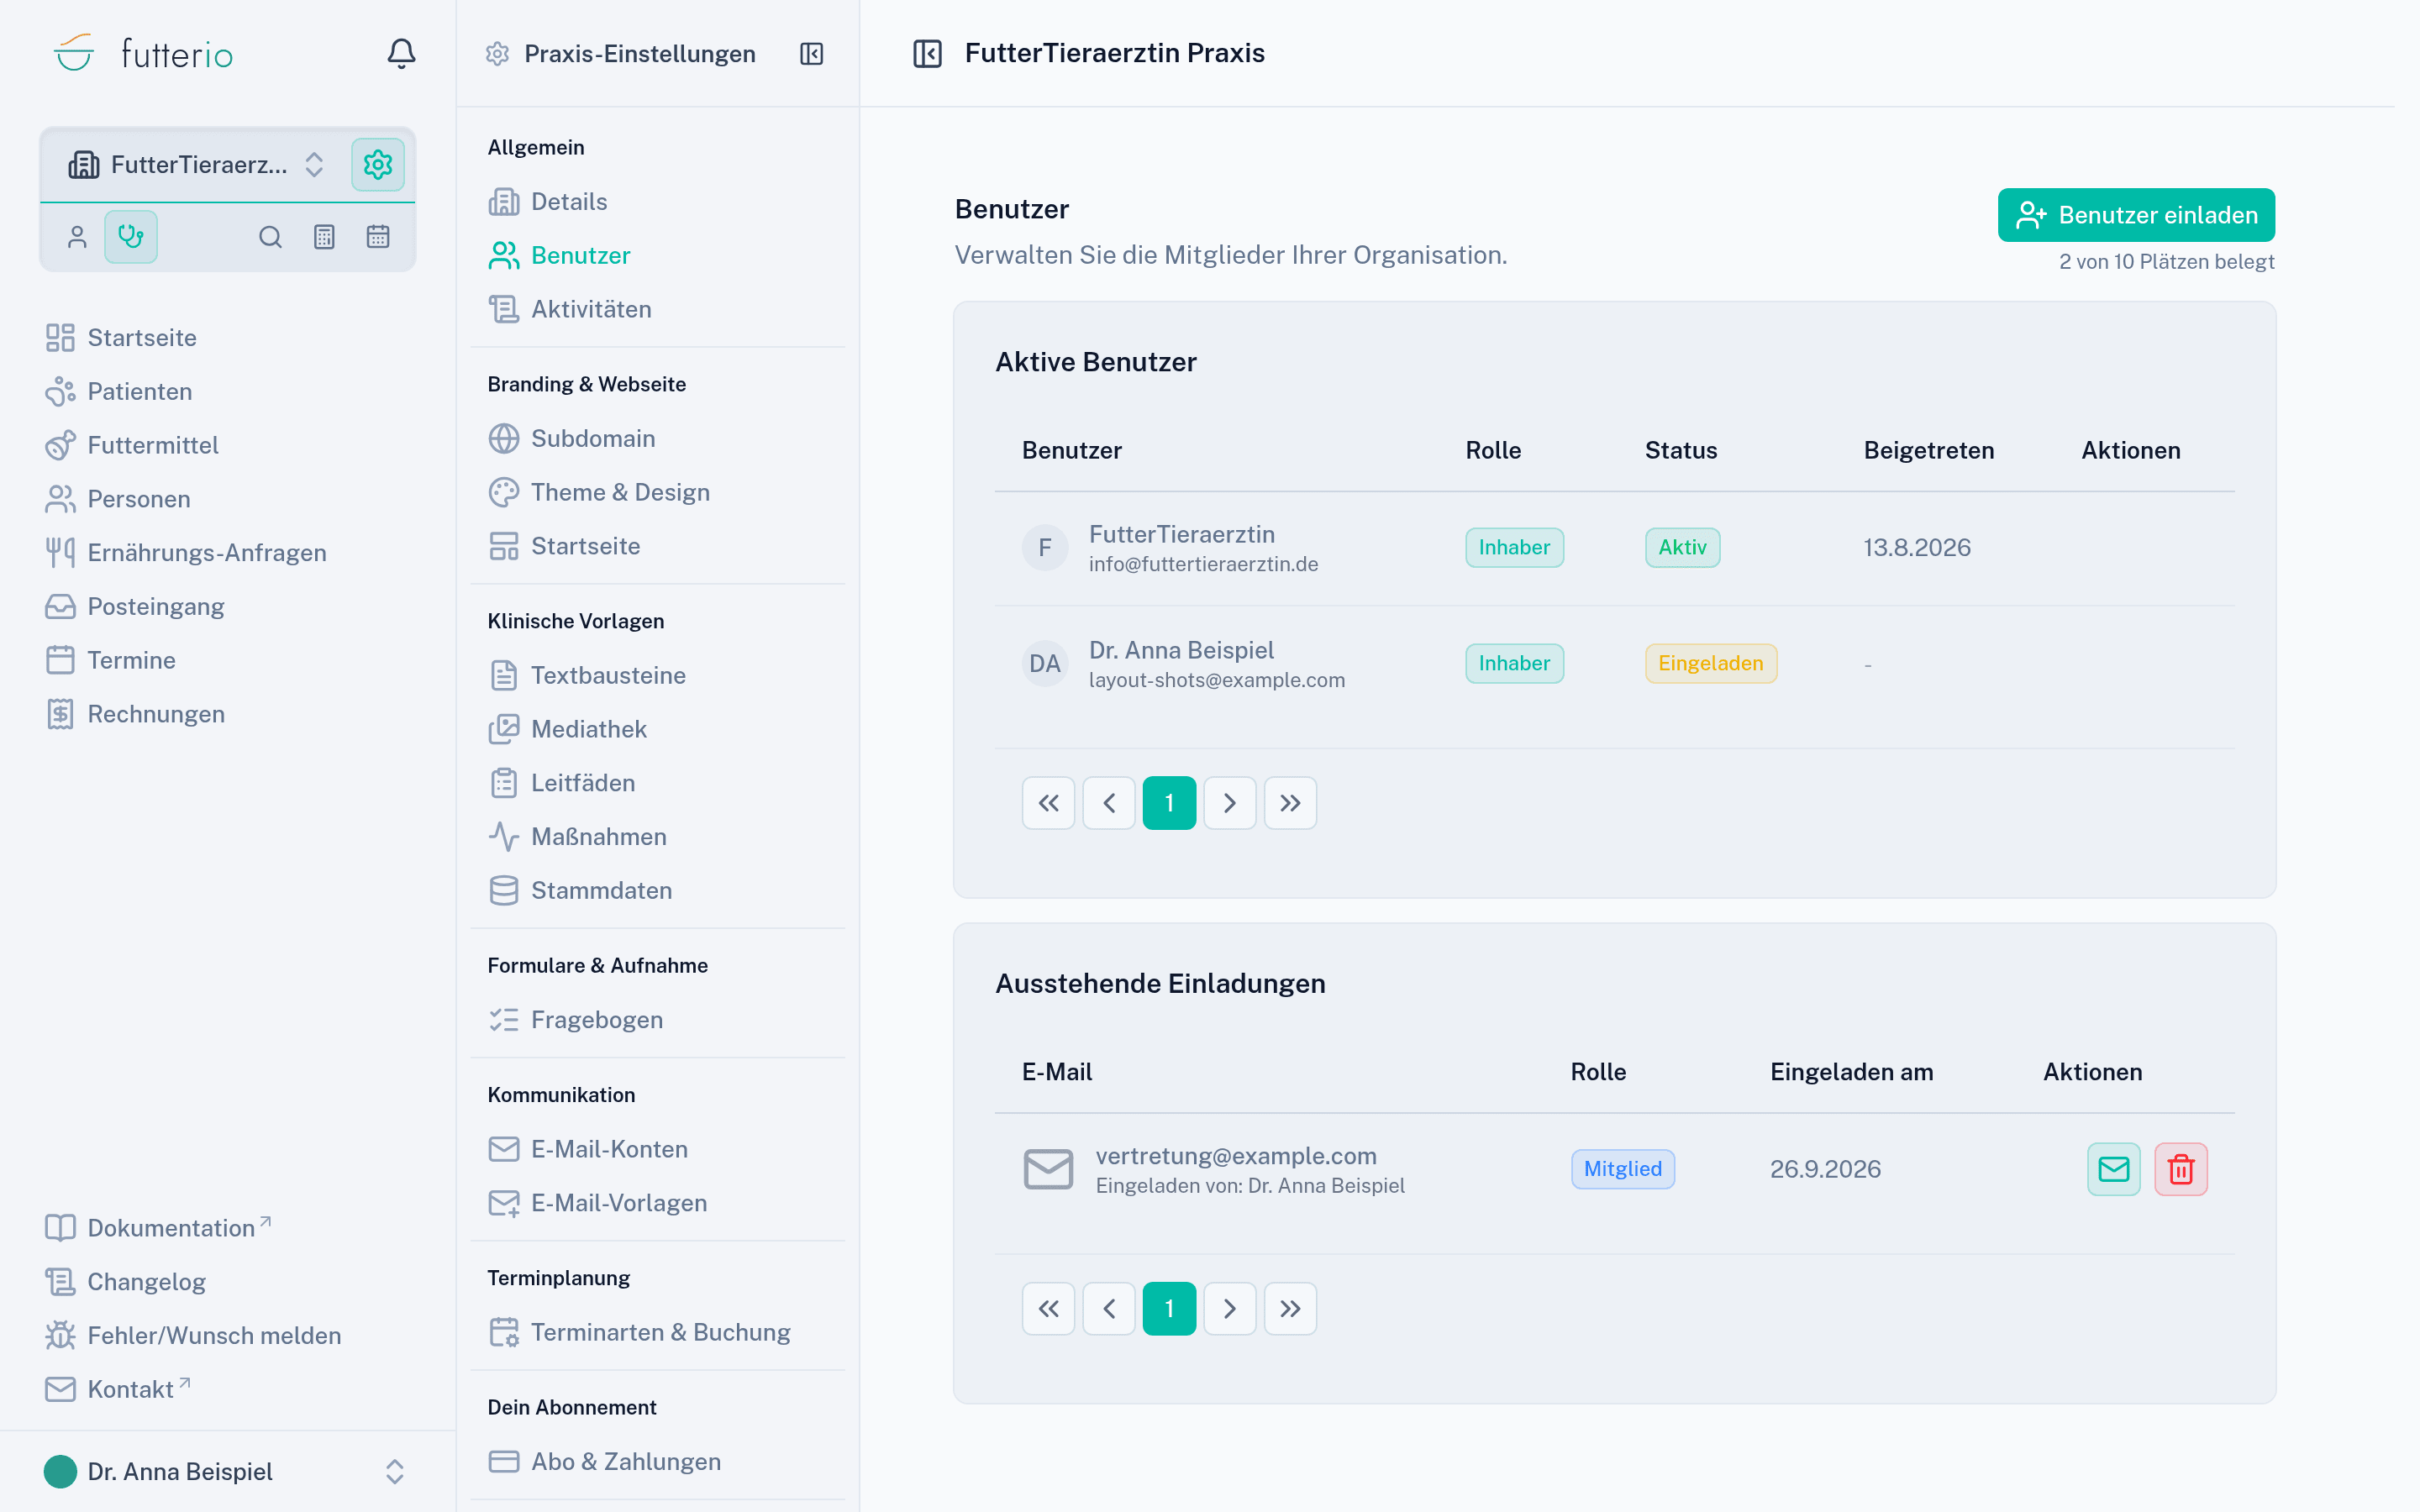Open the notifications bell
The image size is (2420, 1512).
coord(401,53)
